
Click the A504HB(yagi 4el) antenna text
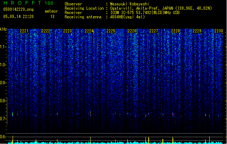click(127, 17)
